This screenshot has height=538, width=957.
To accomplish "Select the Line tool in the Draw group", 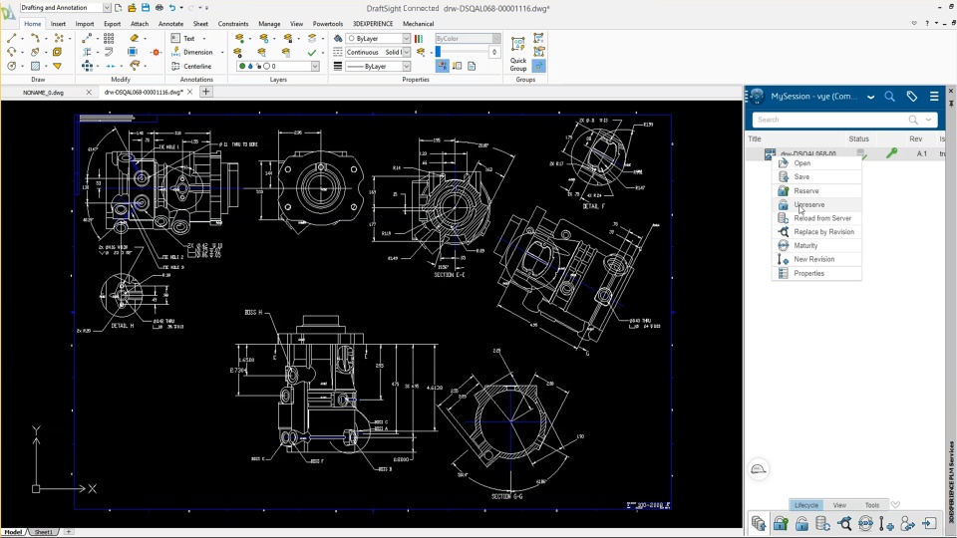I will [12, 38].
